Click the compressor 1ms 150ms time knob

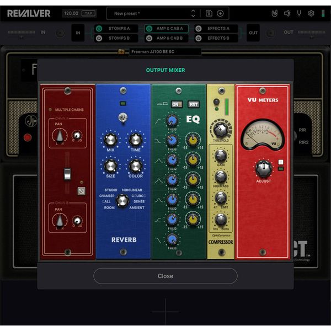click(221, 220)
